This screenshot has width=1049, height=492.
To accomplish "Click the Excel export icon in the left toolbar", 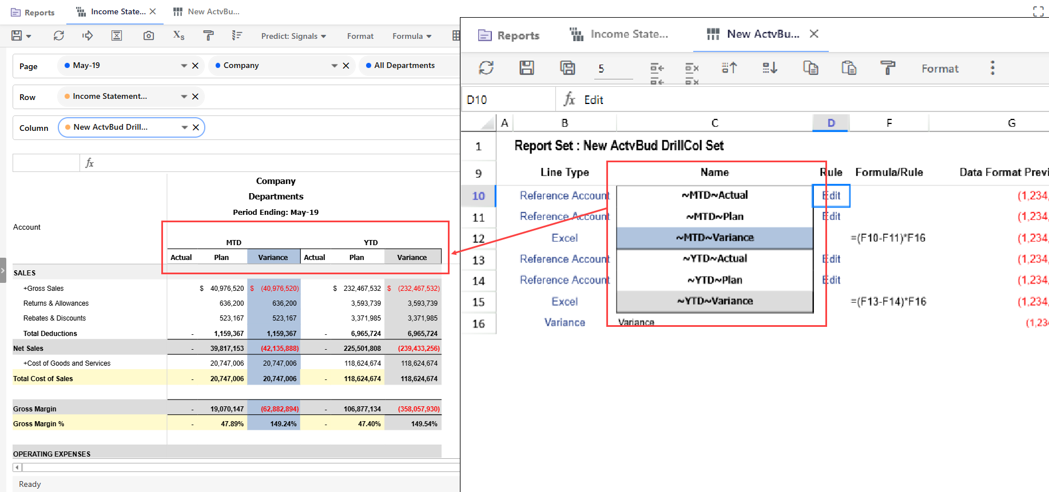I will [x=117, y=35].
